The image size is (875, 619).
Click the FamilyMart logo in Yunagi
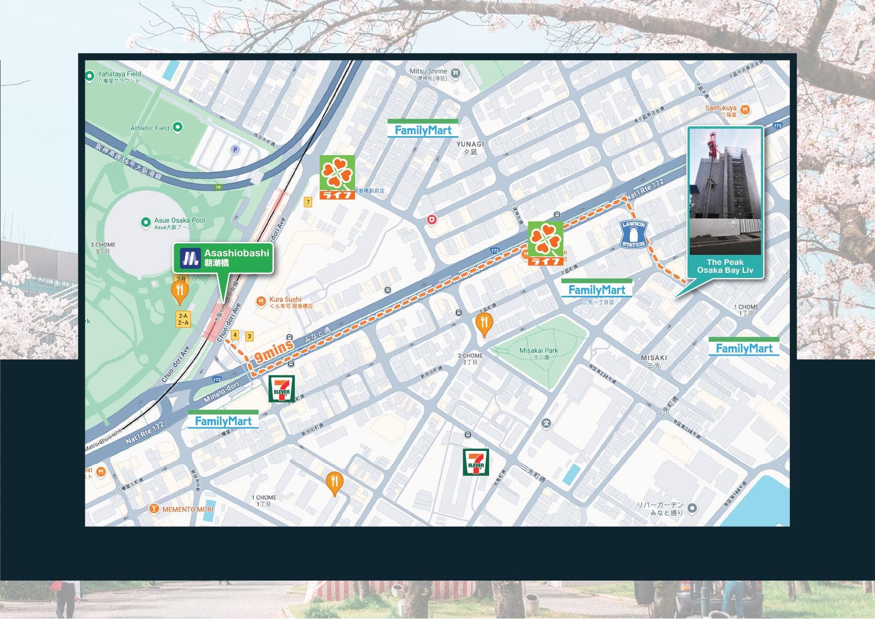423,129
